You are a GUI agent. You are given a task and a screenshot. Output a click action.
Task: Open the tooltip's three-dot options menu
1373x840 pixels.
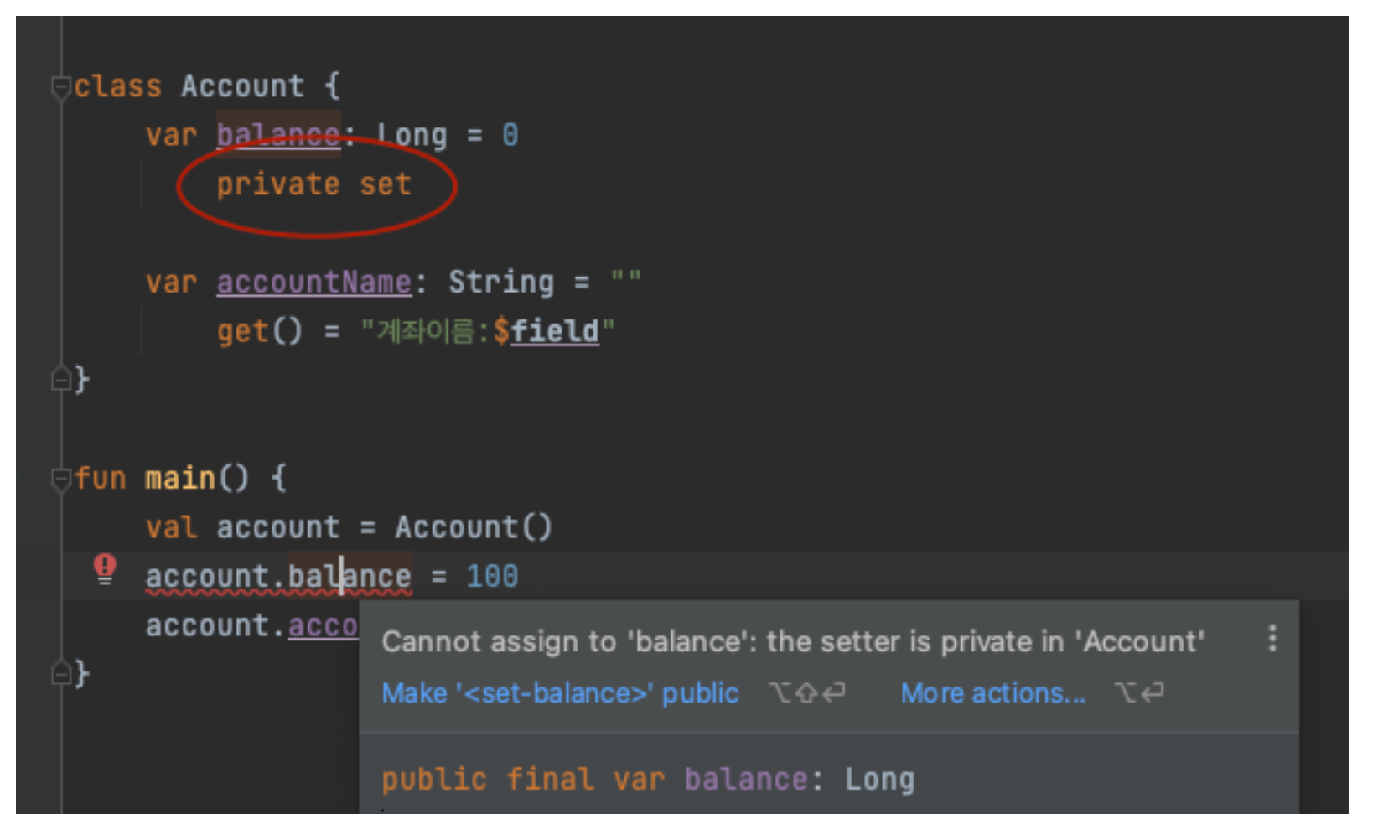(1272, 639)
